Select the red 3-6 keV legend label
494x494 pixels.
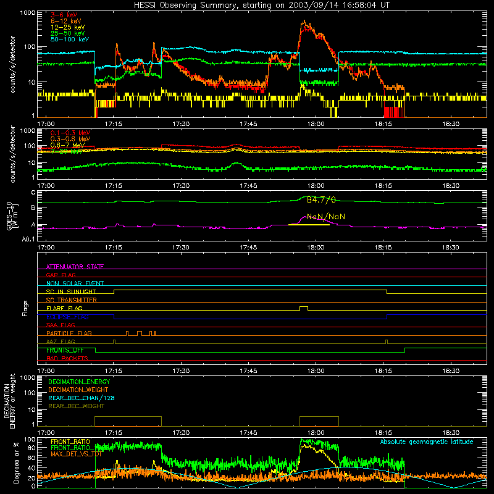(64, 15)
